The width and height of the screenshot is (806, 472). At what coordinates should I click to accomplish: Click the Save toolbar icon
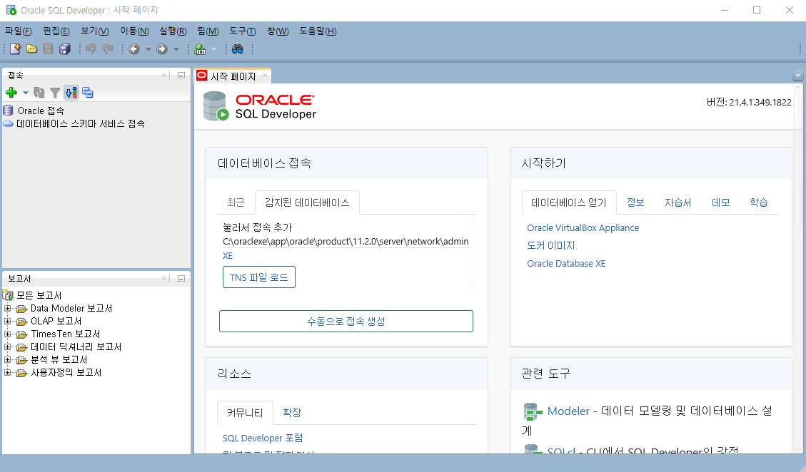tap(49, 48)
